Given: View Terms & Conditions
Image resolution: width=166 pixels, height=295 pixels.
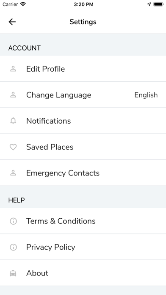Looking at the screenshot, I should pos(83,221).
